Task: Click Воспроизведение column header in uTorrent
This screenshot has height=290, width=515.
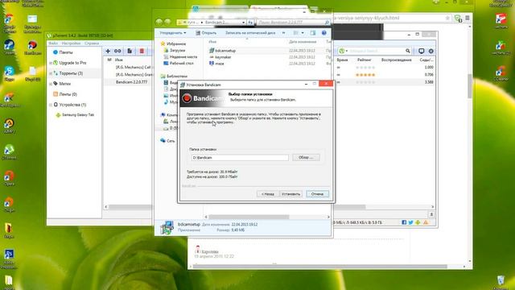Action: [x=397, y=60]
